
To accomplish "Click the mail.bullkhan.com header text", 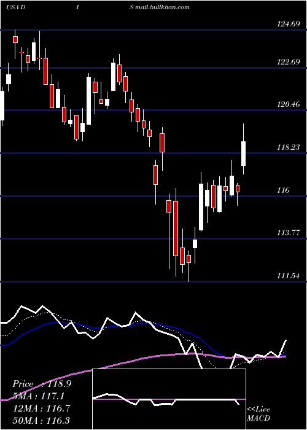I will point(162,7).
